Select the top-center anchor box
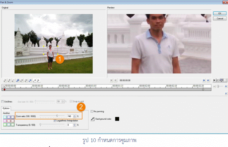The width and height of the screenshot is (228, 147). 9,117
